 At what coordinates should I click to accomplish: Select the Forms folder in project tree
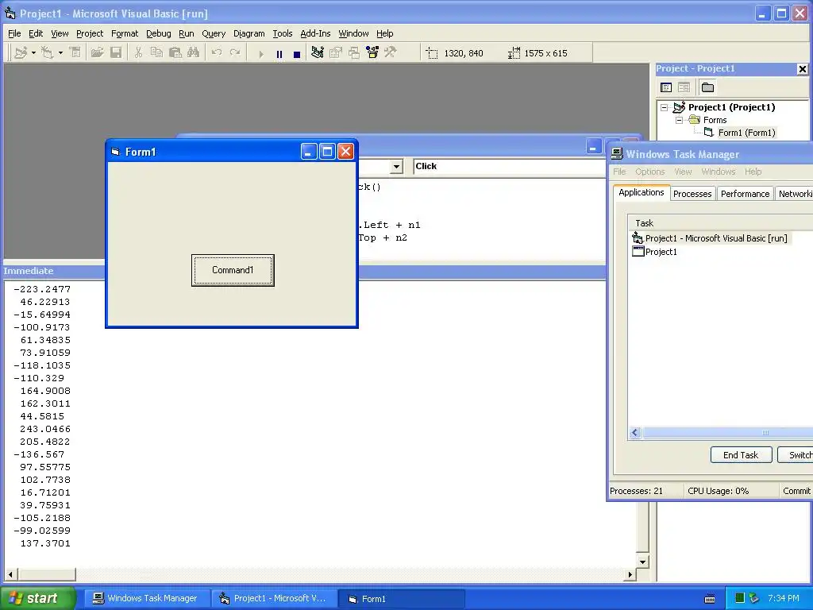(x=715, y=120)
